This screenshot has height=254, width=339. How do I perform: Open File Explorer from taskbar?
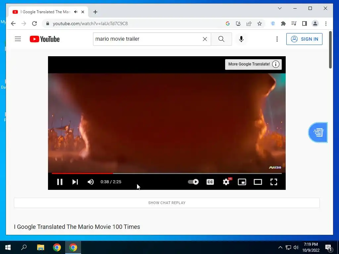tap(40, 247)
